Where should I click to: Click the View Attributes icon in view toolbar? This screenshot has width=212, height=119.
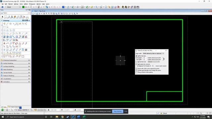click(x=33, y=14)
